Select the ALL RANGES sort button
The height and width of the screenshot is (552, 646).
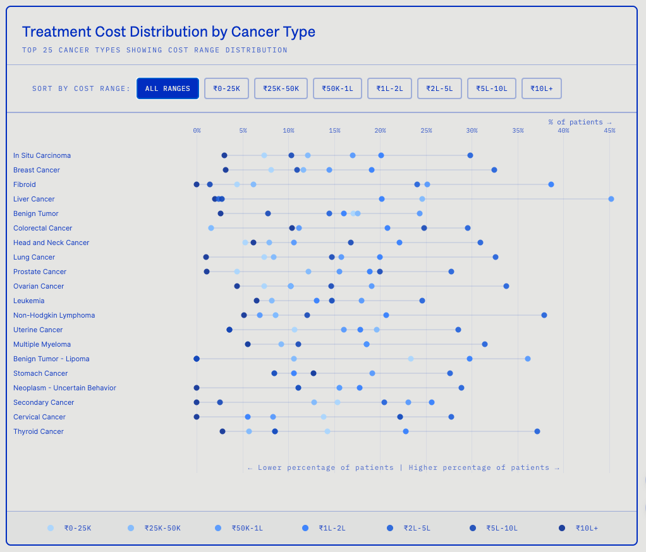(168, 88)
